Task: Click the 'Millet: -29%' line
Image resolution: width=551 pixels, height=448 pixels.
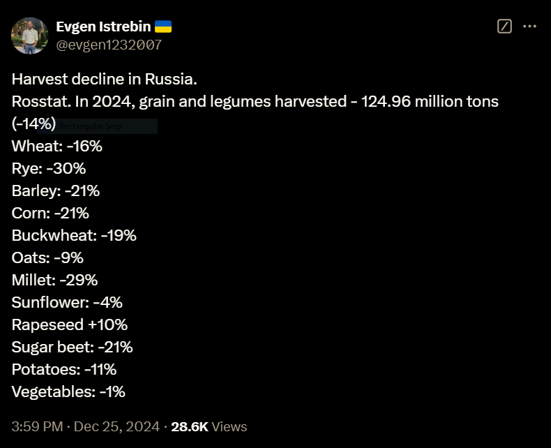Action: pyautogui.click(x=55, y=281)
